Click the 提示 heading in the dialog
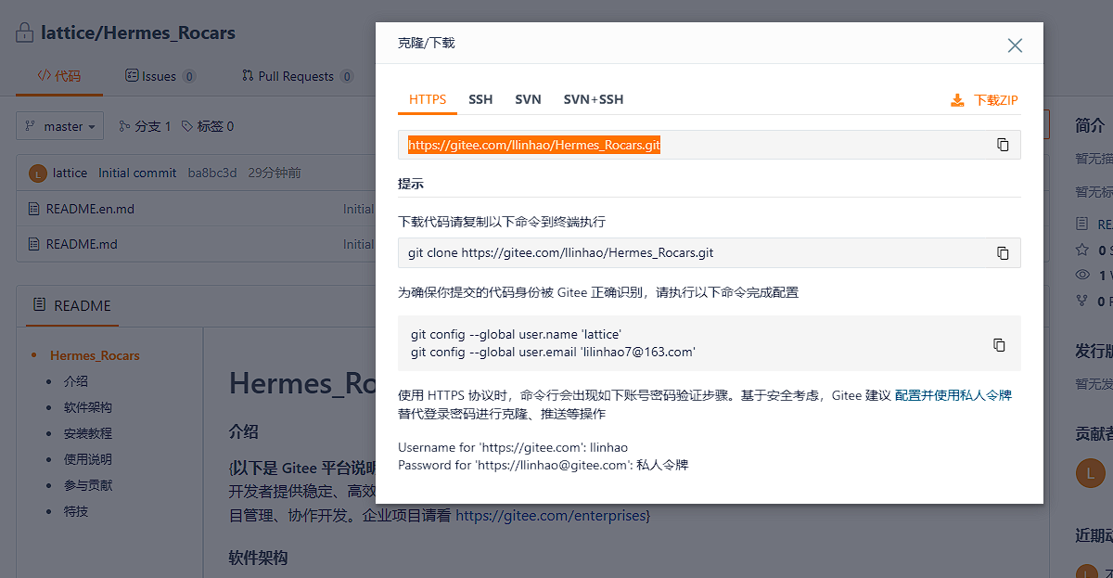 click(x=411, y=184)
